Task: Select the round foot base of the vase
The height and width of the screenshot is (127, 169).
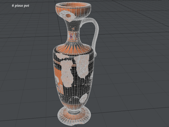Action: 74,116
